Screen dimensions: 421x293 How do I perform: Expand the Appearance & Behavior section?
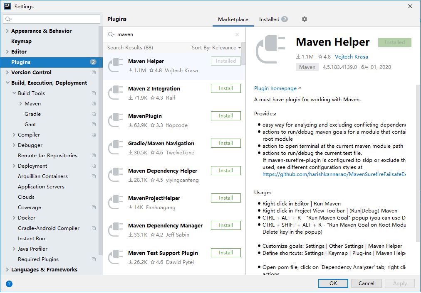tap(7, 31)
